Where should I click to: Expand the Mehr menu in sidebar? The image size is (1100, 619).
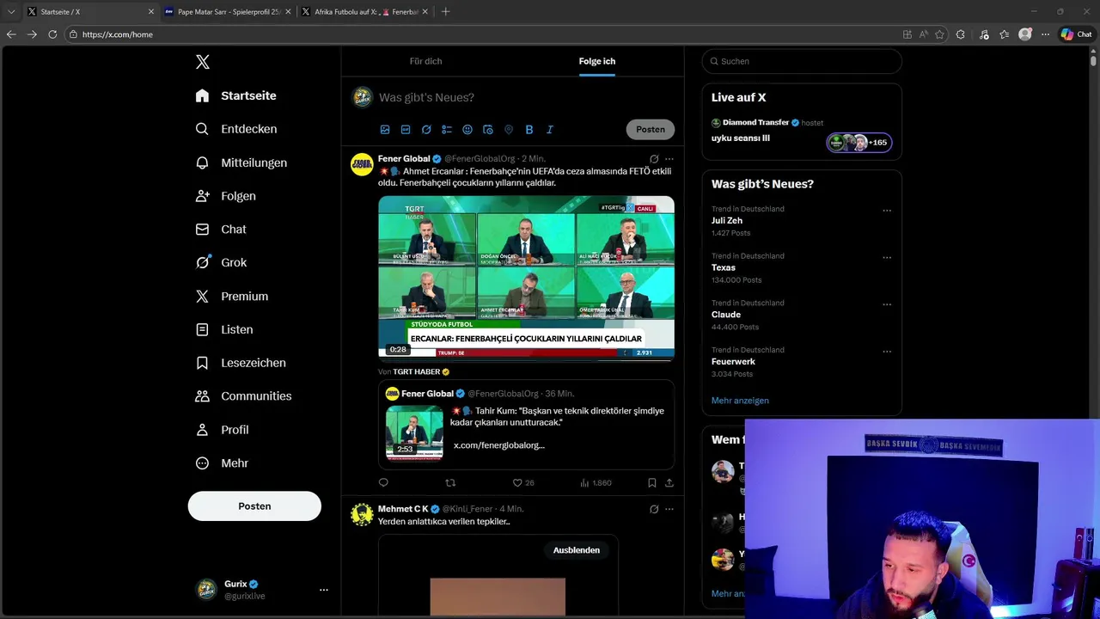point(222,463)
